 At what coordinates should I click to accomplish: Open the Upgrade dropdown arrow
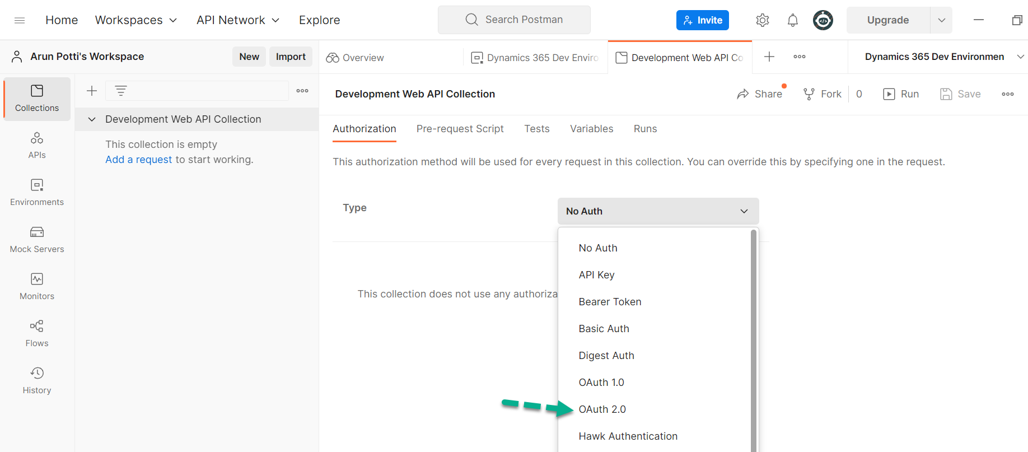click(x=942, y=20)
